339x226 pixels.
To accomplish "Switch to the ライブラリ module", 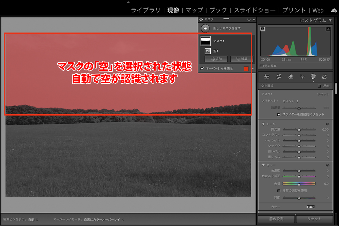I will pos(145,10).
